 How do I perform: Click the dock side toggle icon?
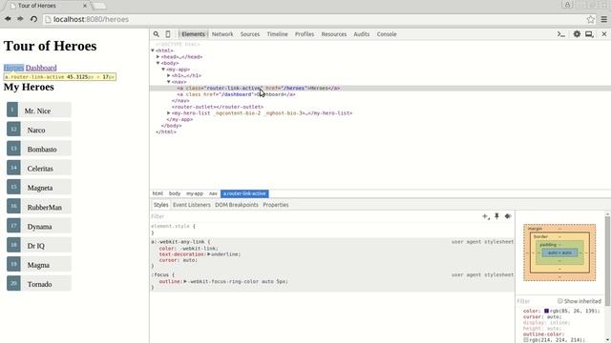[589, 34]
